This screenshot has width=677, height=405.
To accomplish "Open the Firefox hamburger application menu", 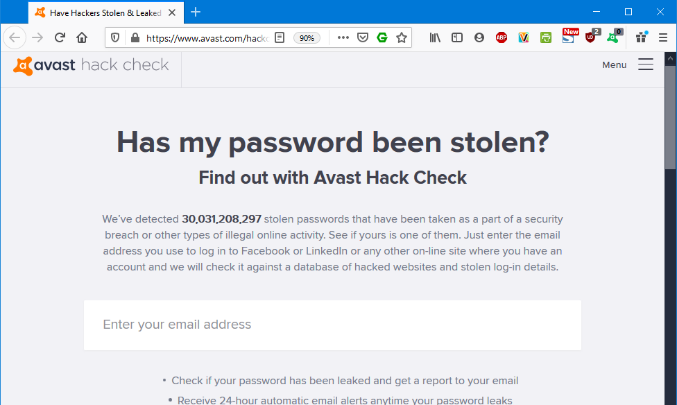I will pyautogui.click(x=663, y=38).
